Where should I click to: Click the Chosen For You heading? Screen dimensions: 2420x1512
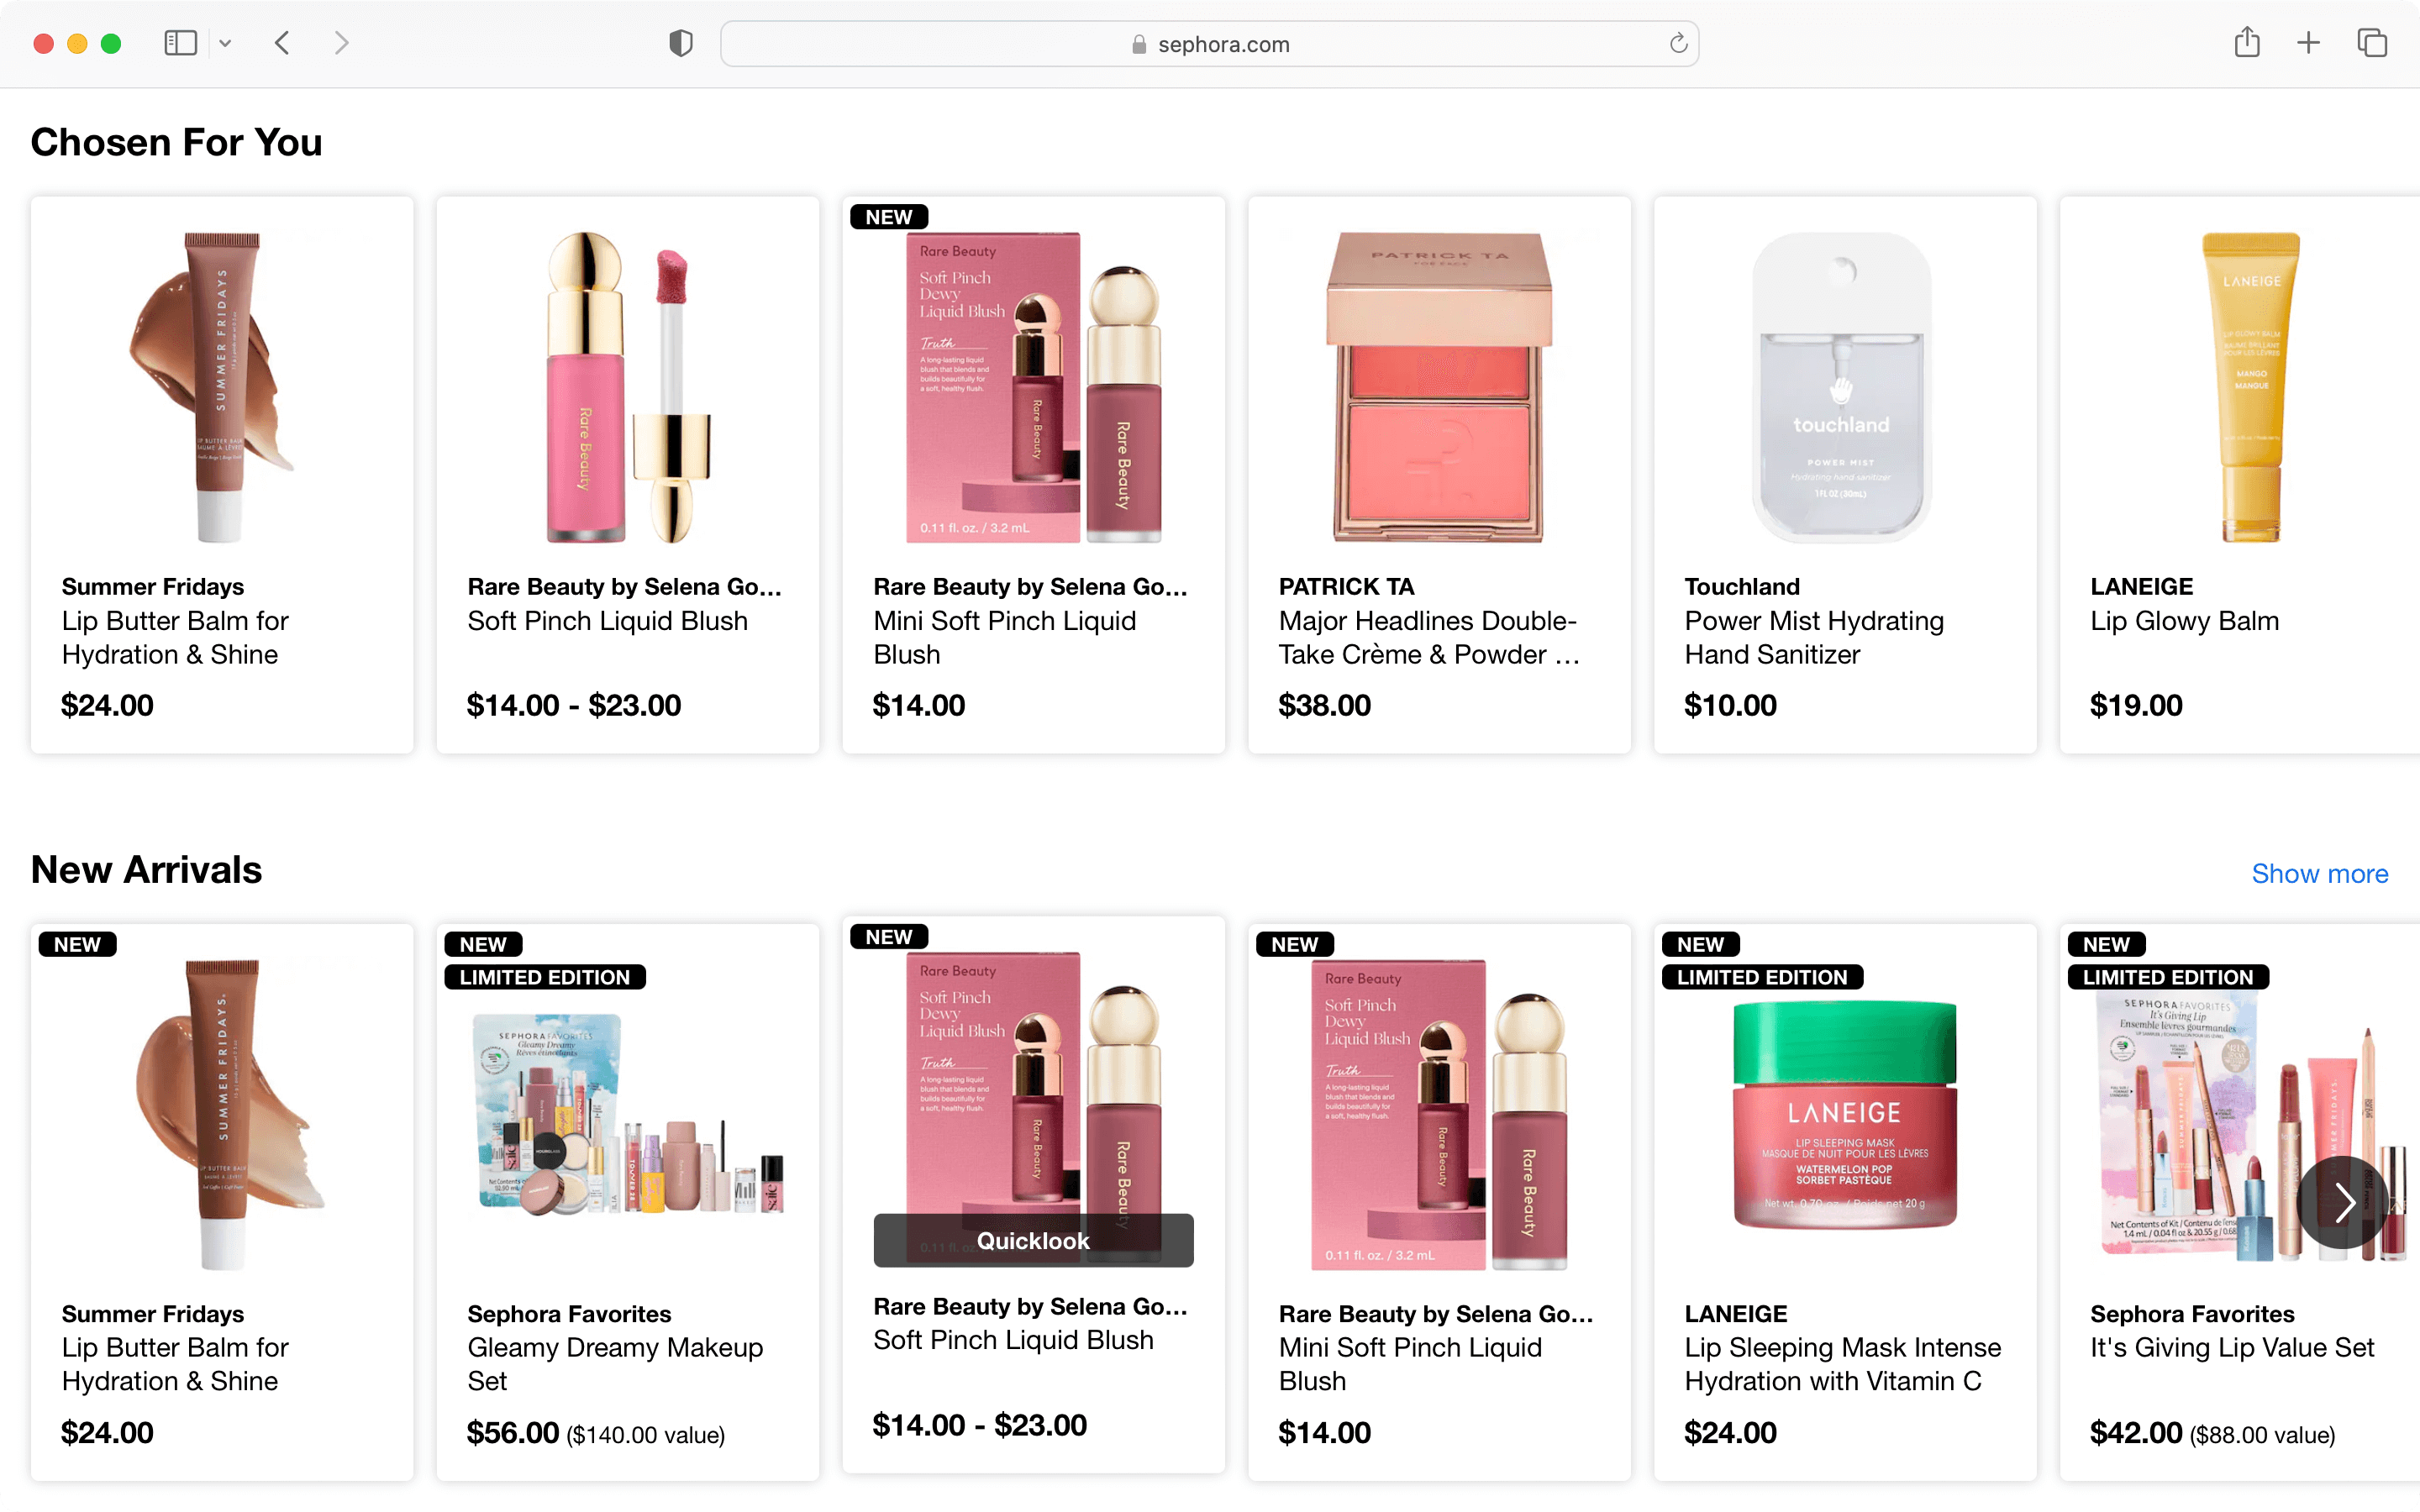tap(176, 142)
